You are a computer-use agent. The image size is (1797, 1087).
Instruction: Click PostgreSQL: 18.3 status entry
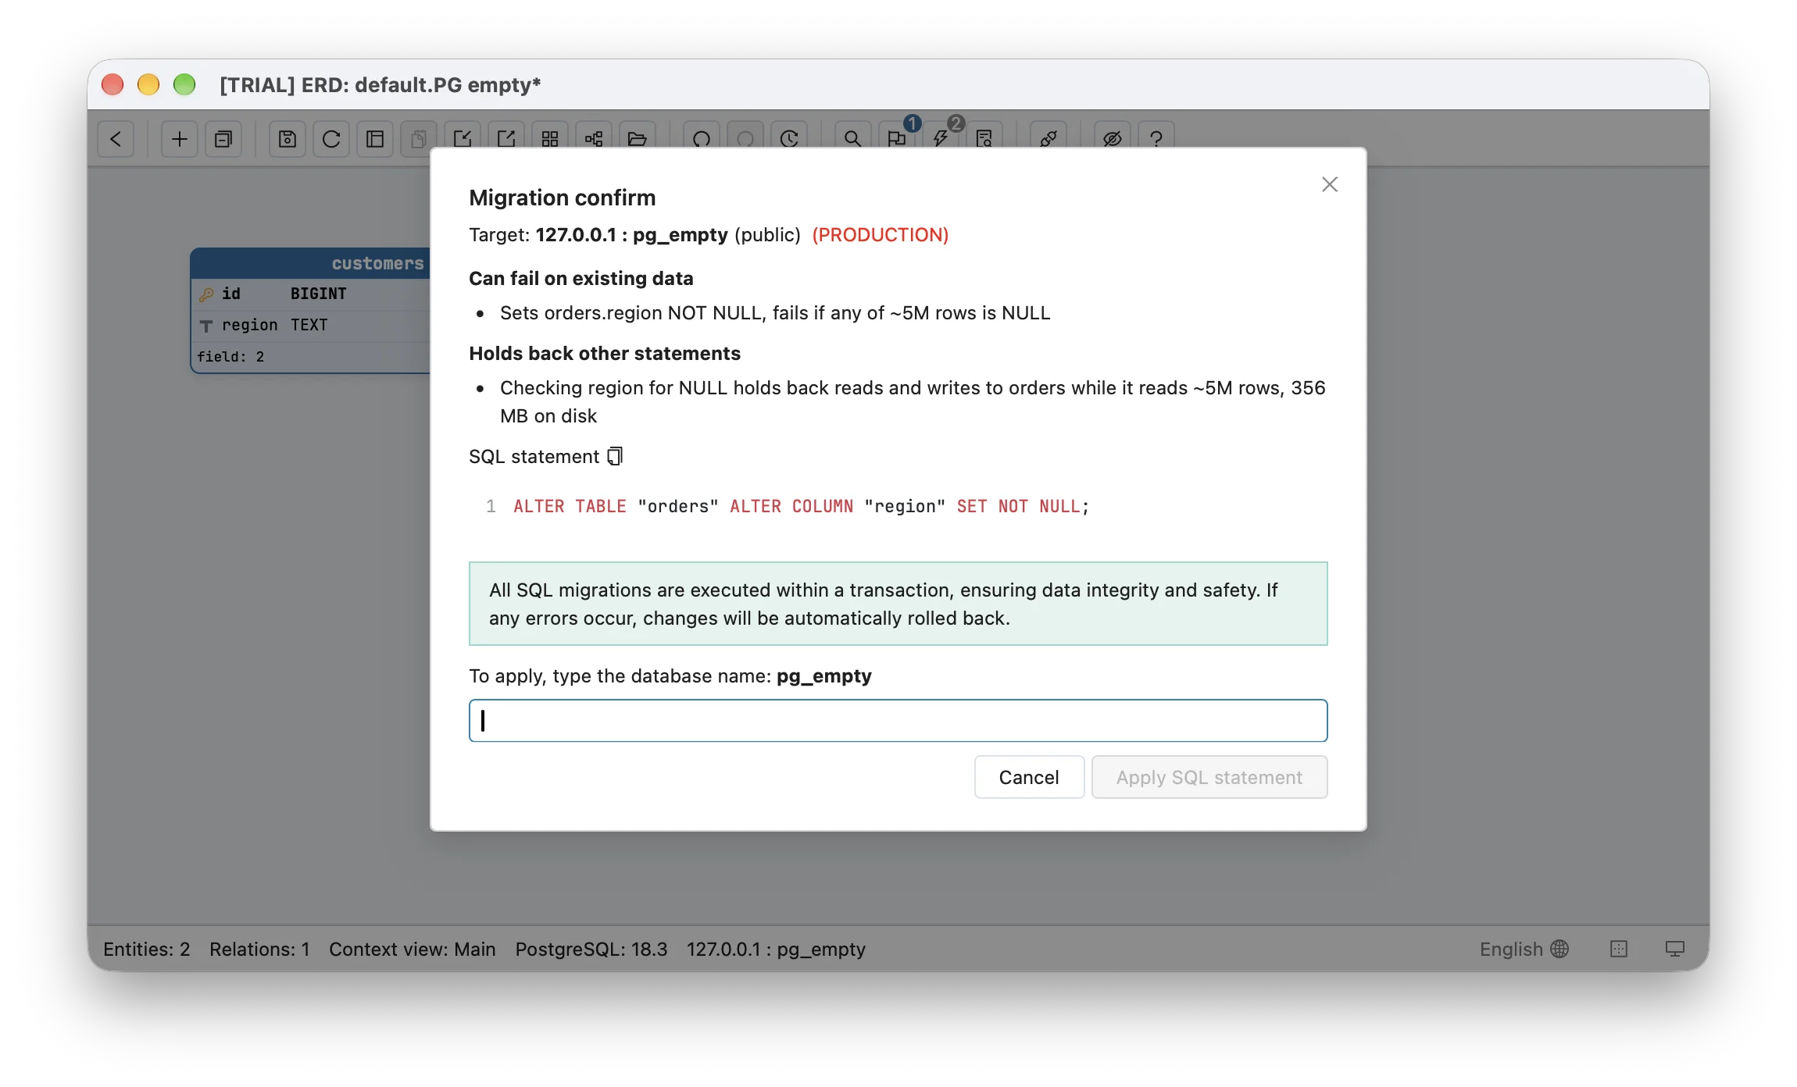(591, 949)
